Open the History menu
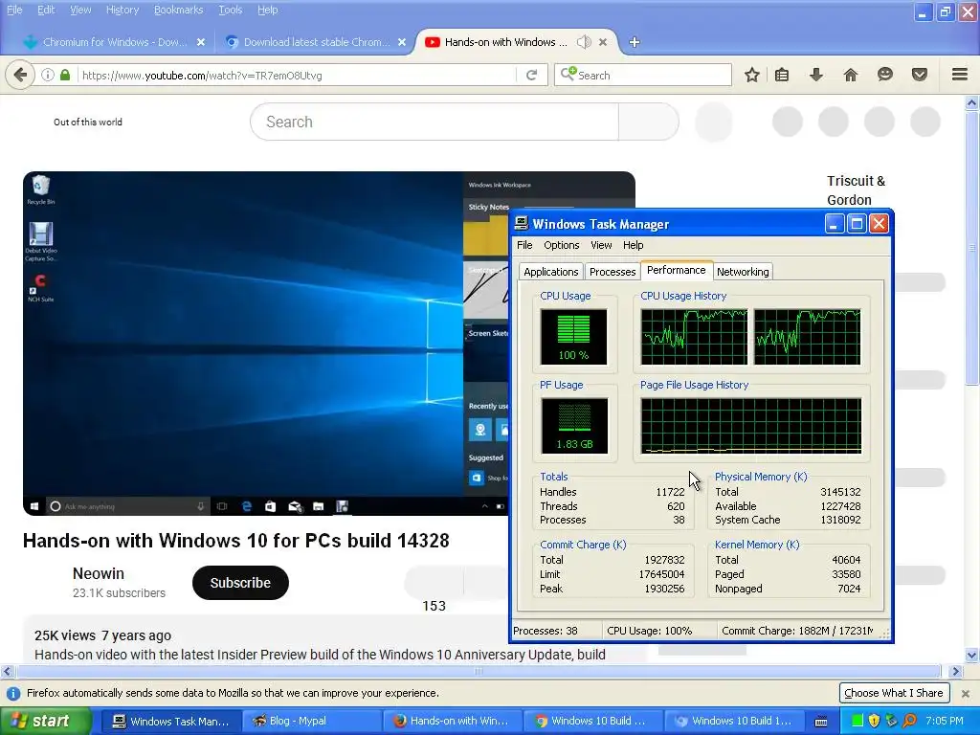This screenshot has height=735, width=980. click(x=122, y=10)
